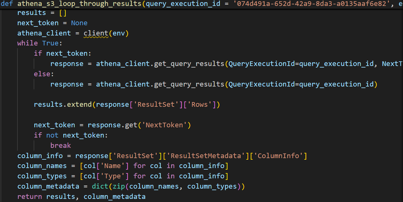Screen dimensions: 403x202
Task: Click the extend method on results
Action: [x=79, y=105]
